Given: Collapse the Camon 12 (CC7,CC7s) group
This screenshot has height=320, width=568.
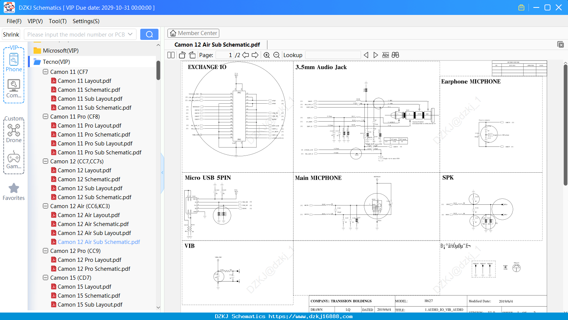Looking at the screenshot, I should tap(45, 161).
